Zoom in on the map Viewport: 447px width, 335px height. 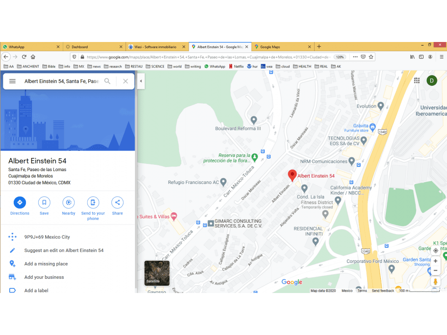(435, 261)
